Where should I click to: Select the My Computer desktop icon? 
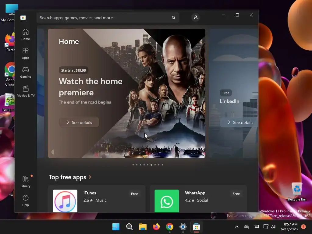coord(7,13)
